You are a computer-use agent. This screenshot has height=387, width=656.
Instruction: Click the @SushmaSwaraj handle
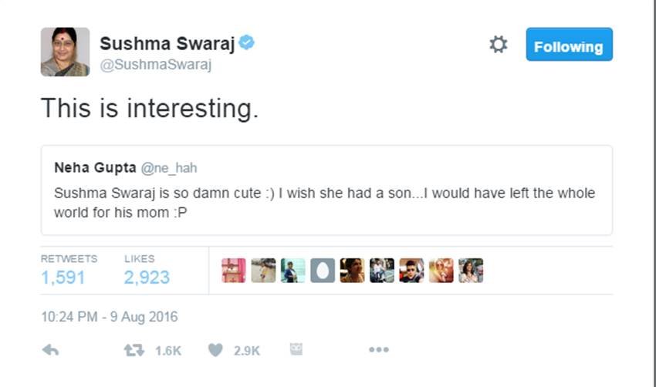tap(155, 65)
